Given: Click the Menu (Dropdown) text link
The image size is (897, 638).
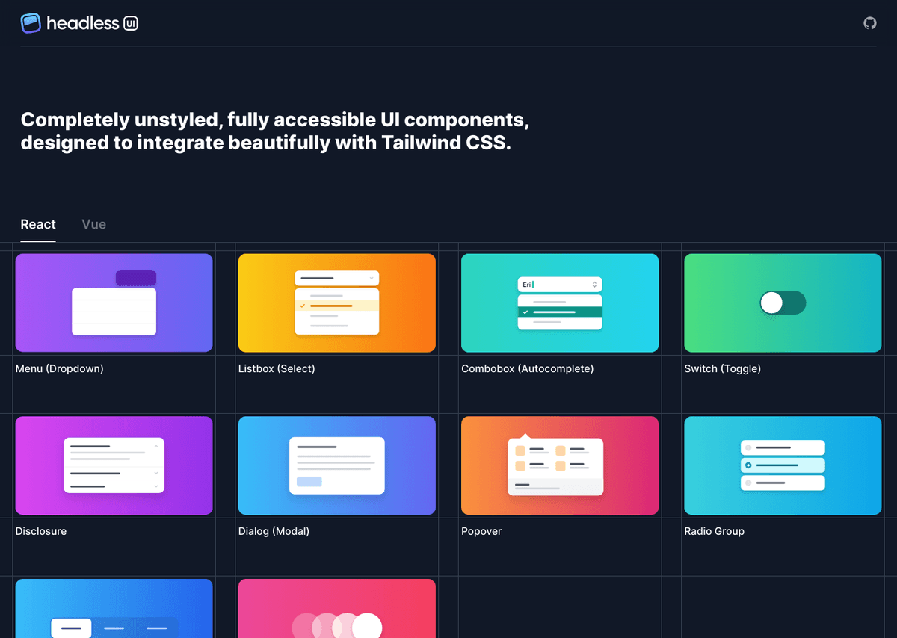Looking at the screenshot, I should click(x=60, y=368).
